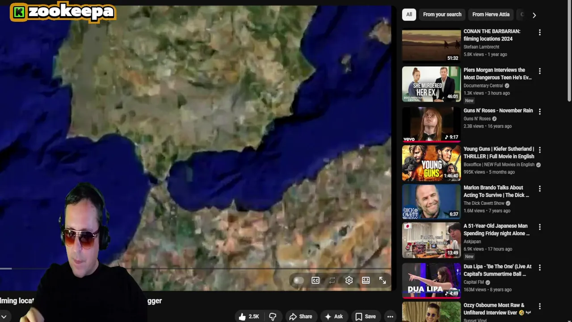Screen dimensions: 572x322
Task: Select the From your search chip
Action: pyautogui.click(x=442, y=14)
